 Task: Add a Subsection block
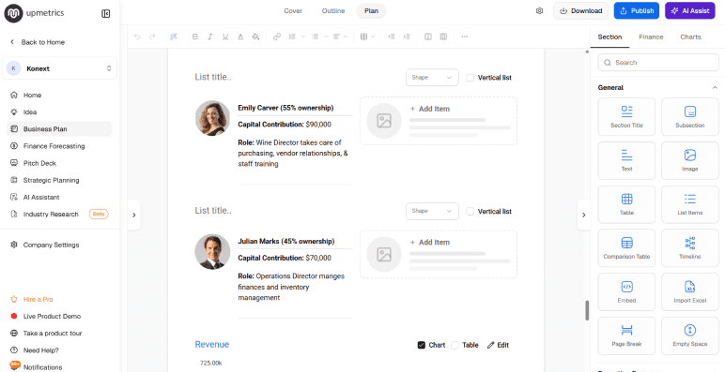690,117
